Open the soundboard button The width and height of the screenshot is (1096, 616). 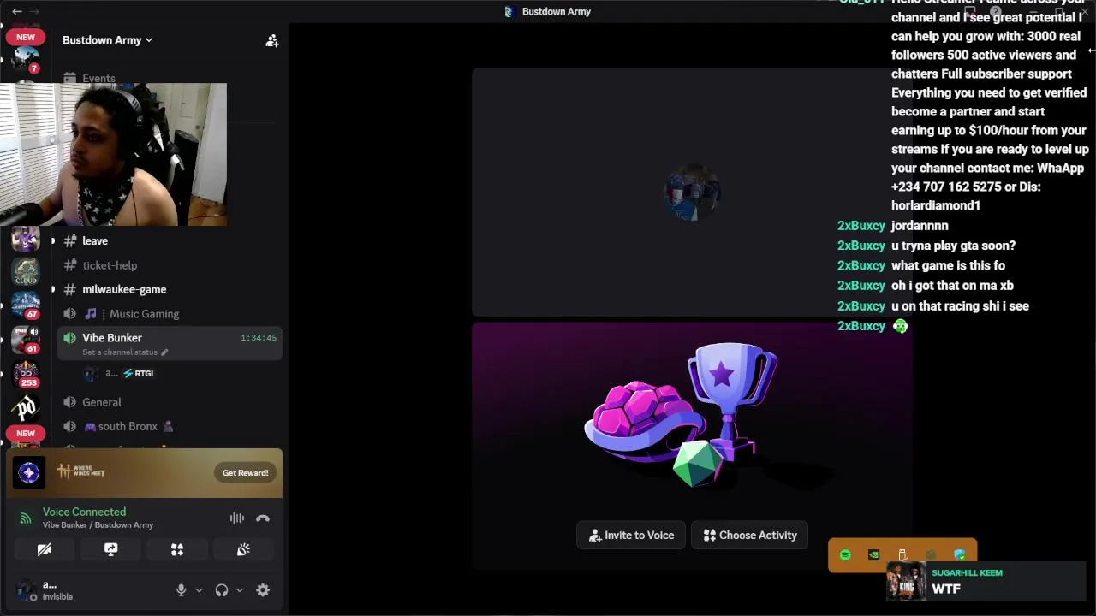[243, 550]
